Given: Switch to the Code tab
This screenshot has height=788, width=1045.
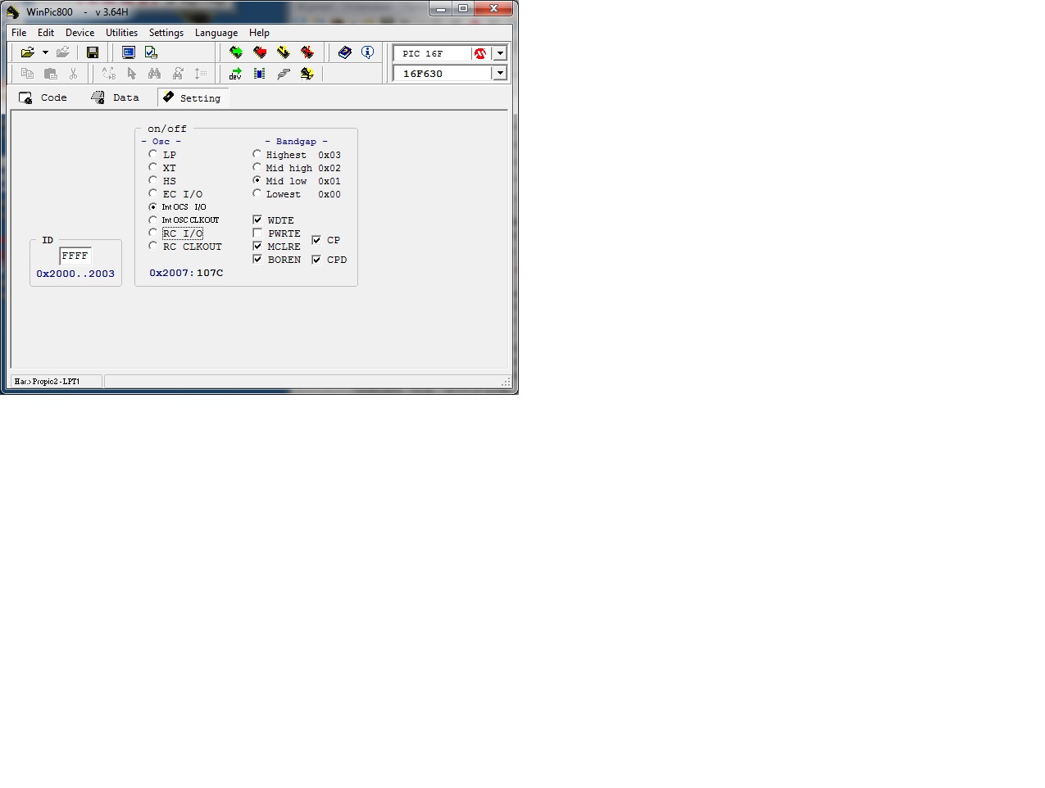Looking at the screenshot, I should [43, 97].
